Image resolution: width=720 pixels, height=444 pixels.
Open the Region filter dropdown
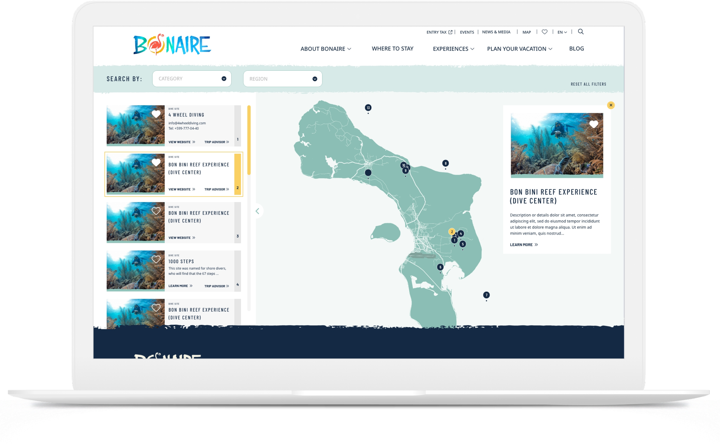(283, 79)
